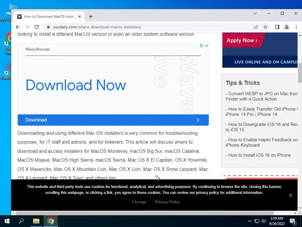Click horizontal scrollbar left arrow
The image size is (302, 227).
[14, 213]
